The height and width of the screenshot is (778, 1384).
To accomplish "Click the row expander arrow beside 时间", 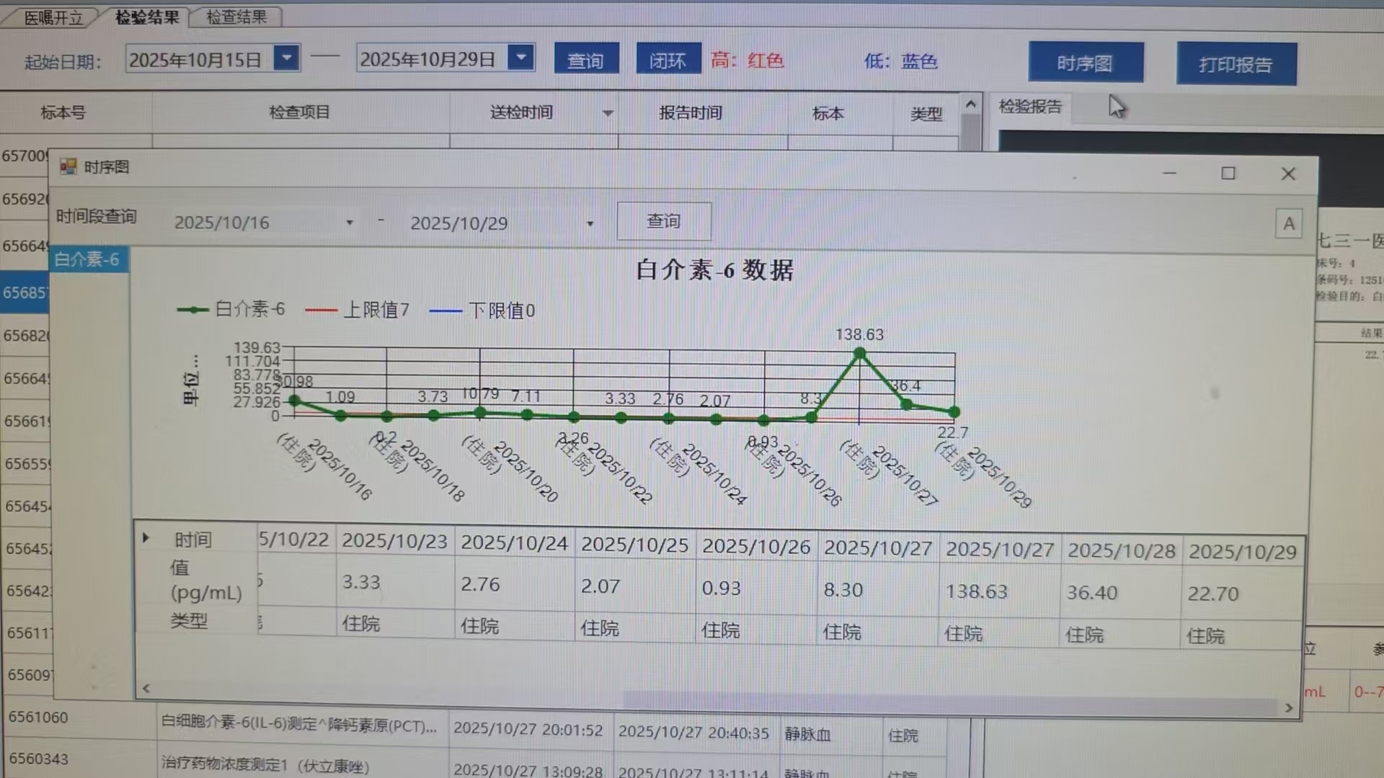I will point(146,538).
